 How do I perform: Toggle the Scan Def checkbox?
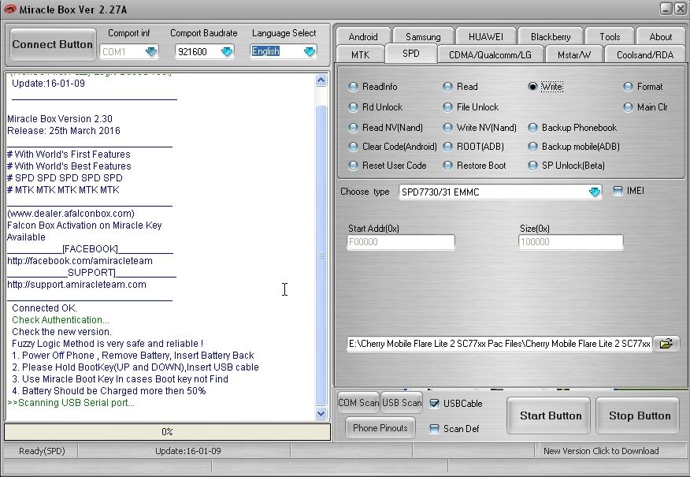434,429
